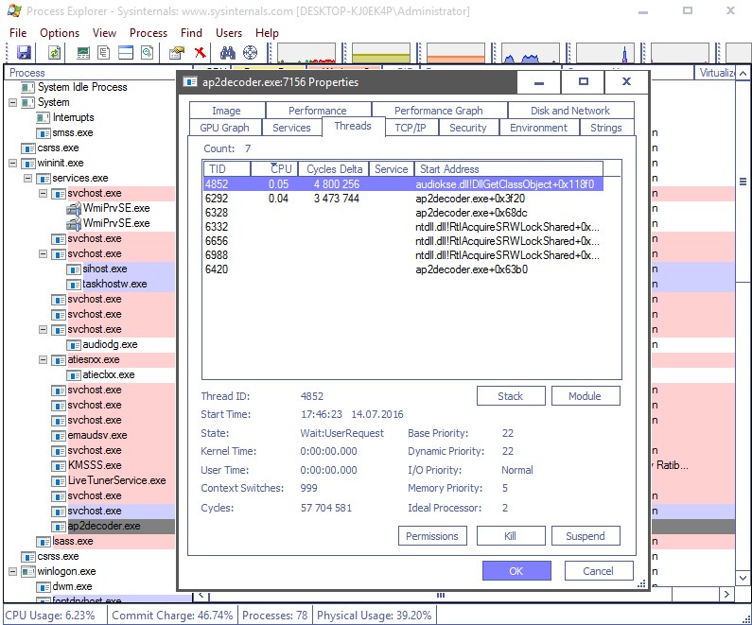The image size is (752, 625).
Task: Toggle the Show Lower Pane icon
Action: pos(126,52)
